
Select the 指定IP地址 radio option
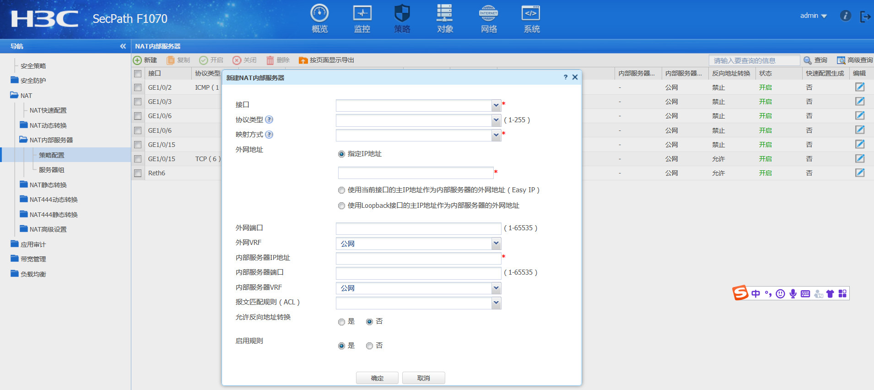pos(341,154)
